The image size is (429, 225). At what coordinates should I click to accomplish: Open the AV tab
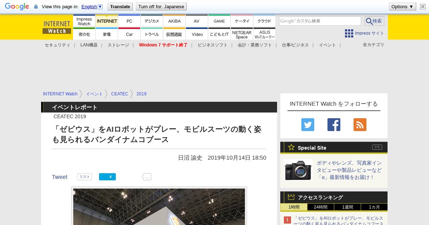pyautogui.click(x=197, y=21)
